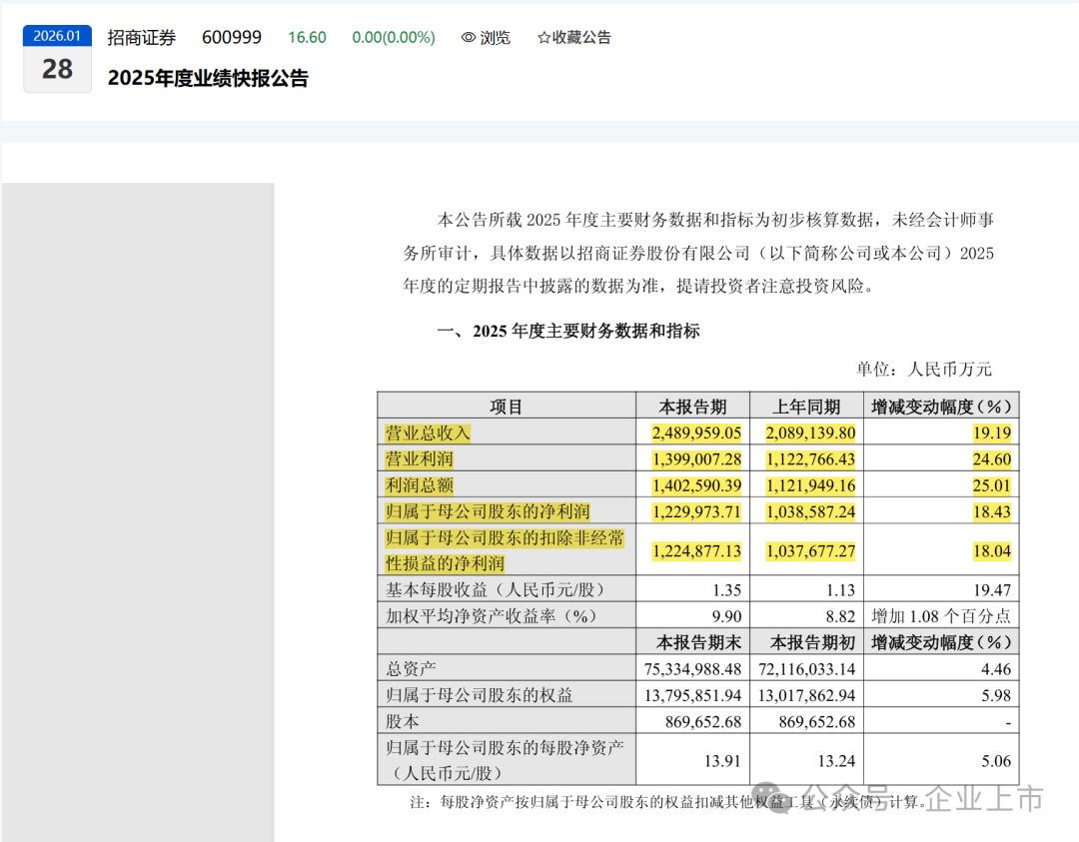
Task: Click the 本报告期 column header
Action: (x=692, y=408)
